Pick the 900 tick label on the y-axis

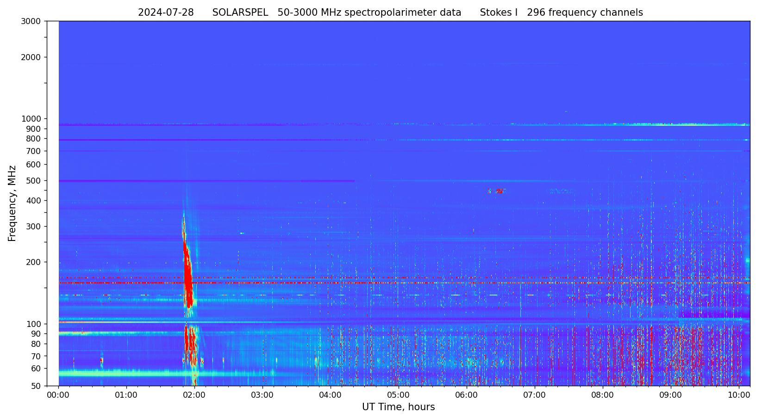(34, 129)
